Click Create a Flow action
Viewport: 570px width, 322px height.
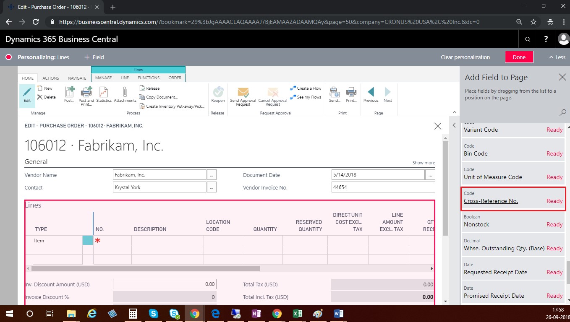306,88
